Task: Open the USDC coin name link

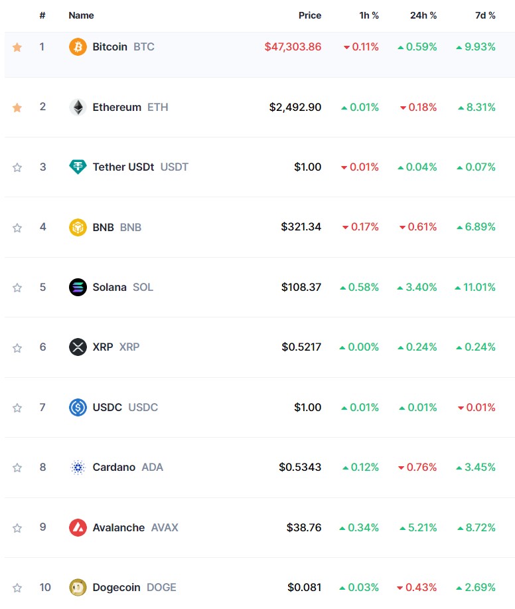Action: [x=108, y=408]
